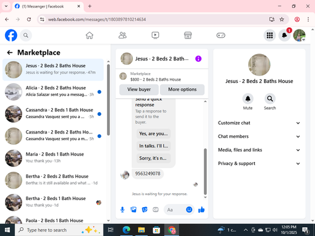Open the Notifications bell
The height and width of the screenshot is (236, 315).
coord(284,35)
